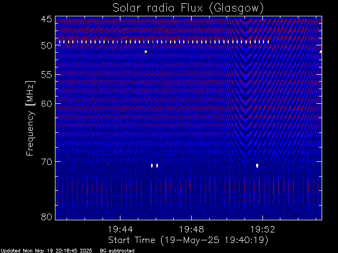338x253 pixels.
Task: Click the 55 frequency tick label
Action: click(46, 75)
